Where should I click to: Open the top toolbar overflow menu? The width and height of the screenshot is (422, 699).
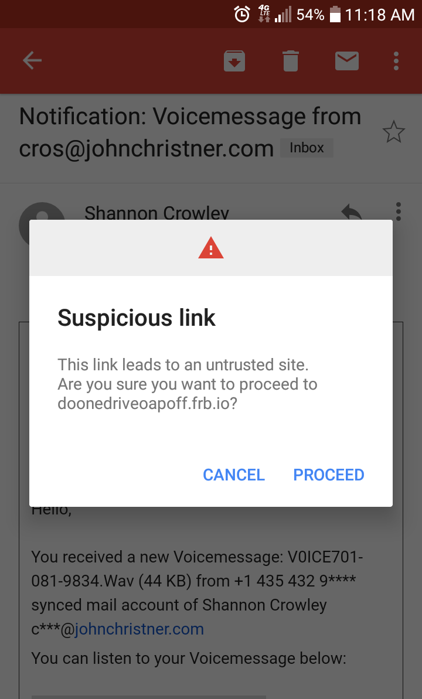coord(396,61)
